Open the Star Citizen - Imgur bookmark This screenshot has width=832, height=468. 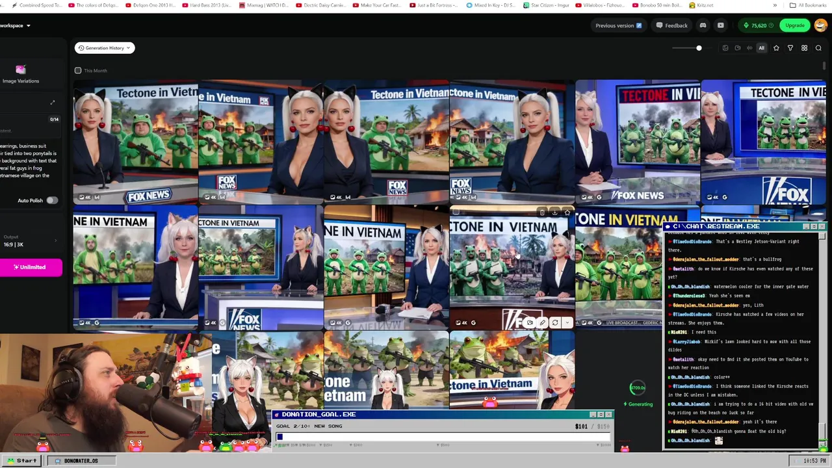coord(547,5)
